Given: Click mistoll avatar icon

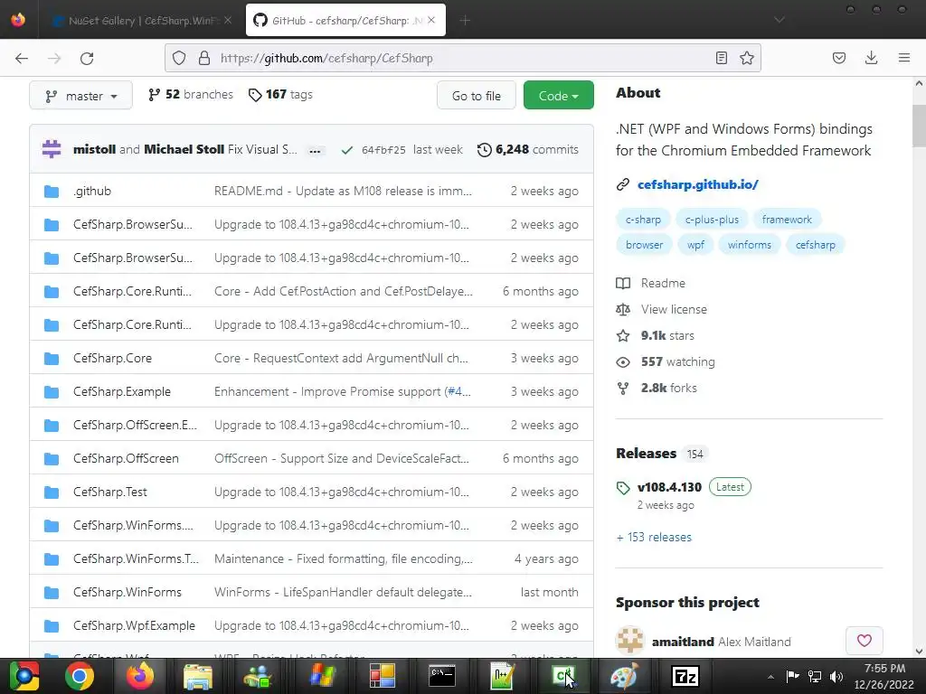Looking at the screenshot, I should click(52, 149).
